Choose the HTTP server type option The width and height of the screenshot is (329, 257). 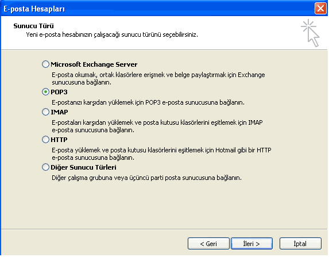click(x=45, y=140)
